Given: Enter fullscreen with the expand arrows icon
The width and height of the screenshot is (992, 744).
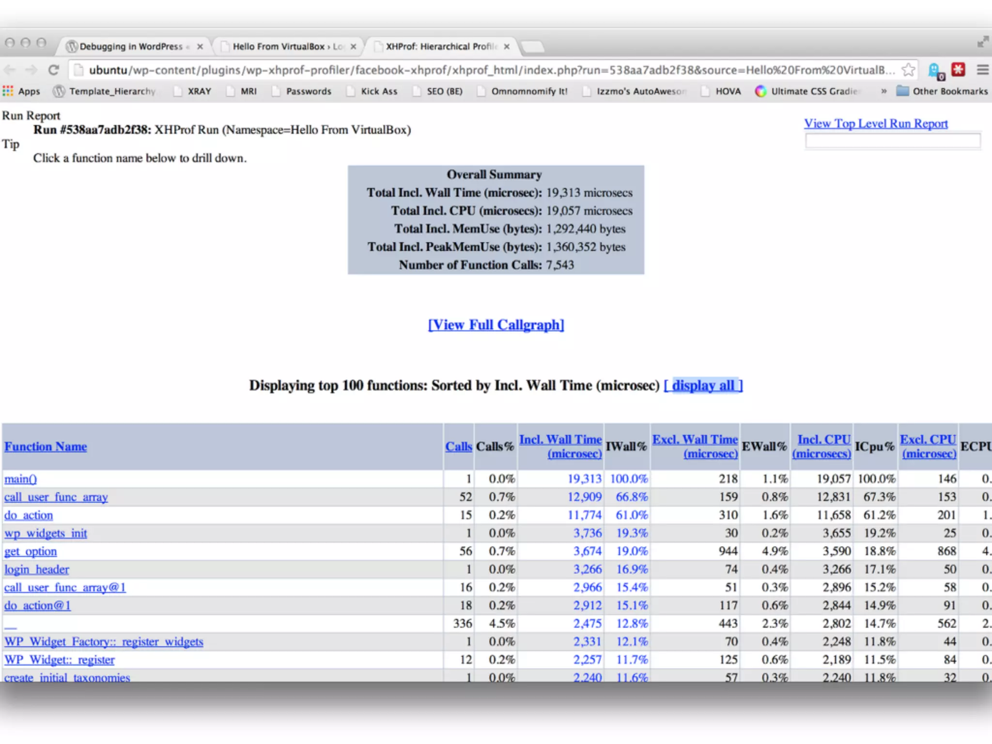Looking at the screenshot, I should (x=982, y=42).
